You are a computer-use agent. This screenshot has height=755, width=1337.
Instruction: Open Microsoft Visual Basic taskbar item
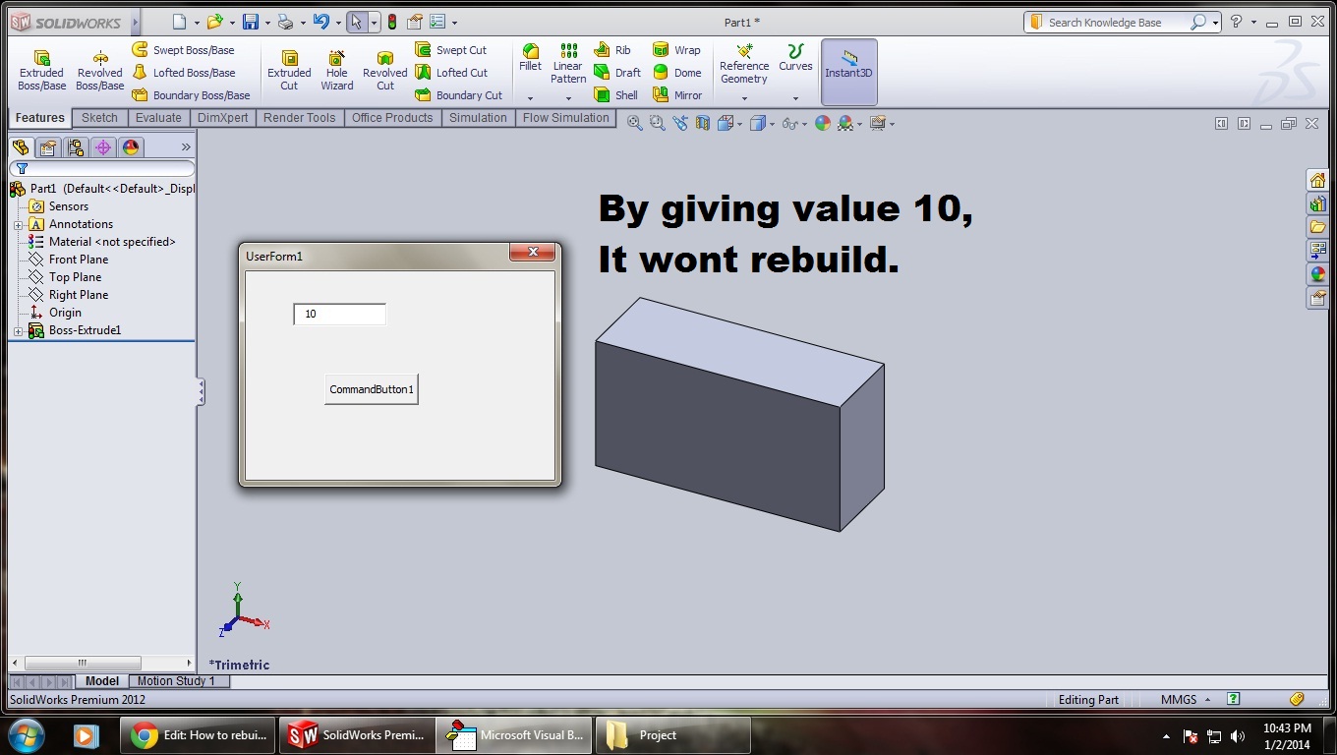515,735
